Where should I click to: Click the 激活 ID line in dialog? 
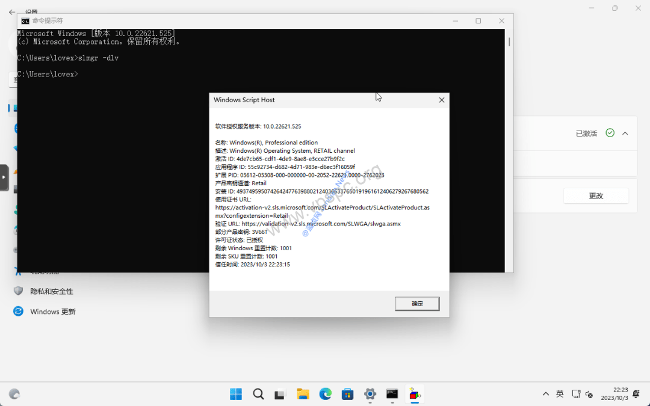point(280,159)
